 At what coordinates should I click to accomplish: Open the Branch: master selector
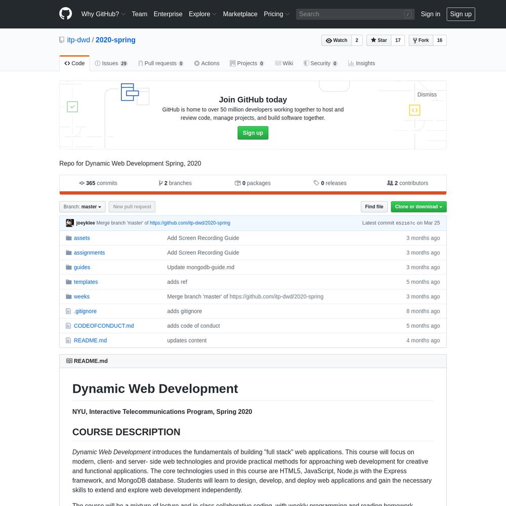coord(82,207)
